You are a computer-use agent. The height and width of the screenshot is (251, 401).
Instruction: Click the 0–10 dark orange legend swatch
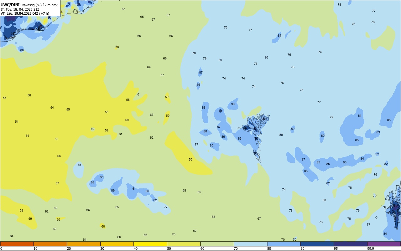point(17,244)
